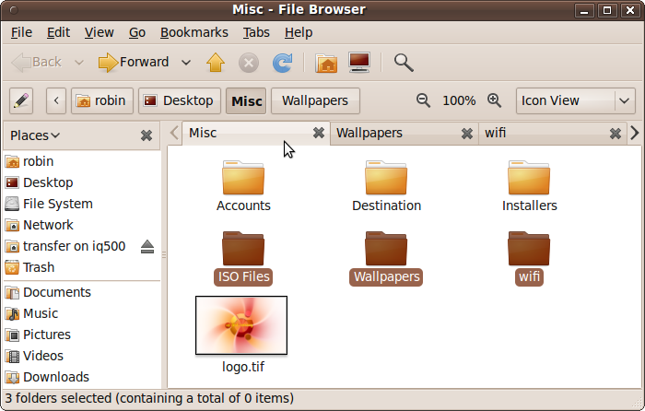Open the Computer toolbar icon
The width and height of the screenshot is (645, 411).
359,63
